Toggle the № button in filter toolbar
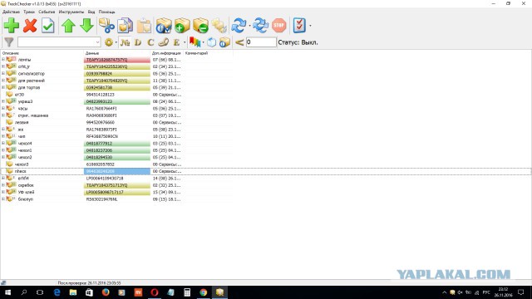 (x=125, y=42)
